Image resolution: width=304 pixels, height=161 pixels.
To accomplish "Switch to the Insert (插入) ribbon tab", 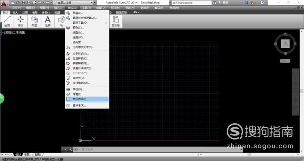I will (x=15, y=13).
